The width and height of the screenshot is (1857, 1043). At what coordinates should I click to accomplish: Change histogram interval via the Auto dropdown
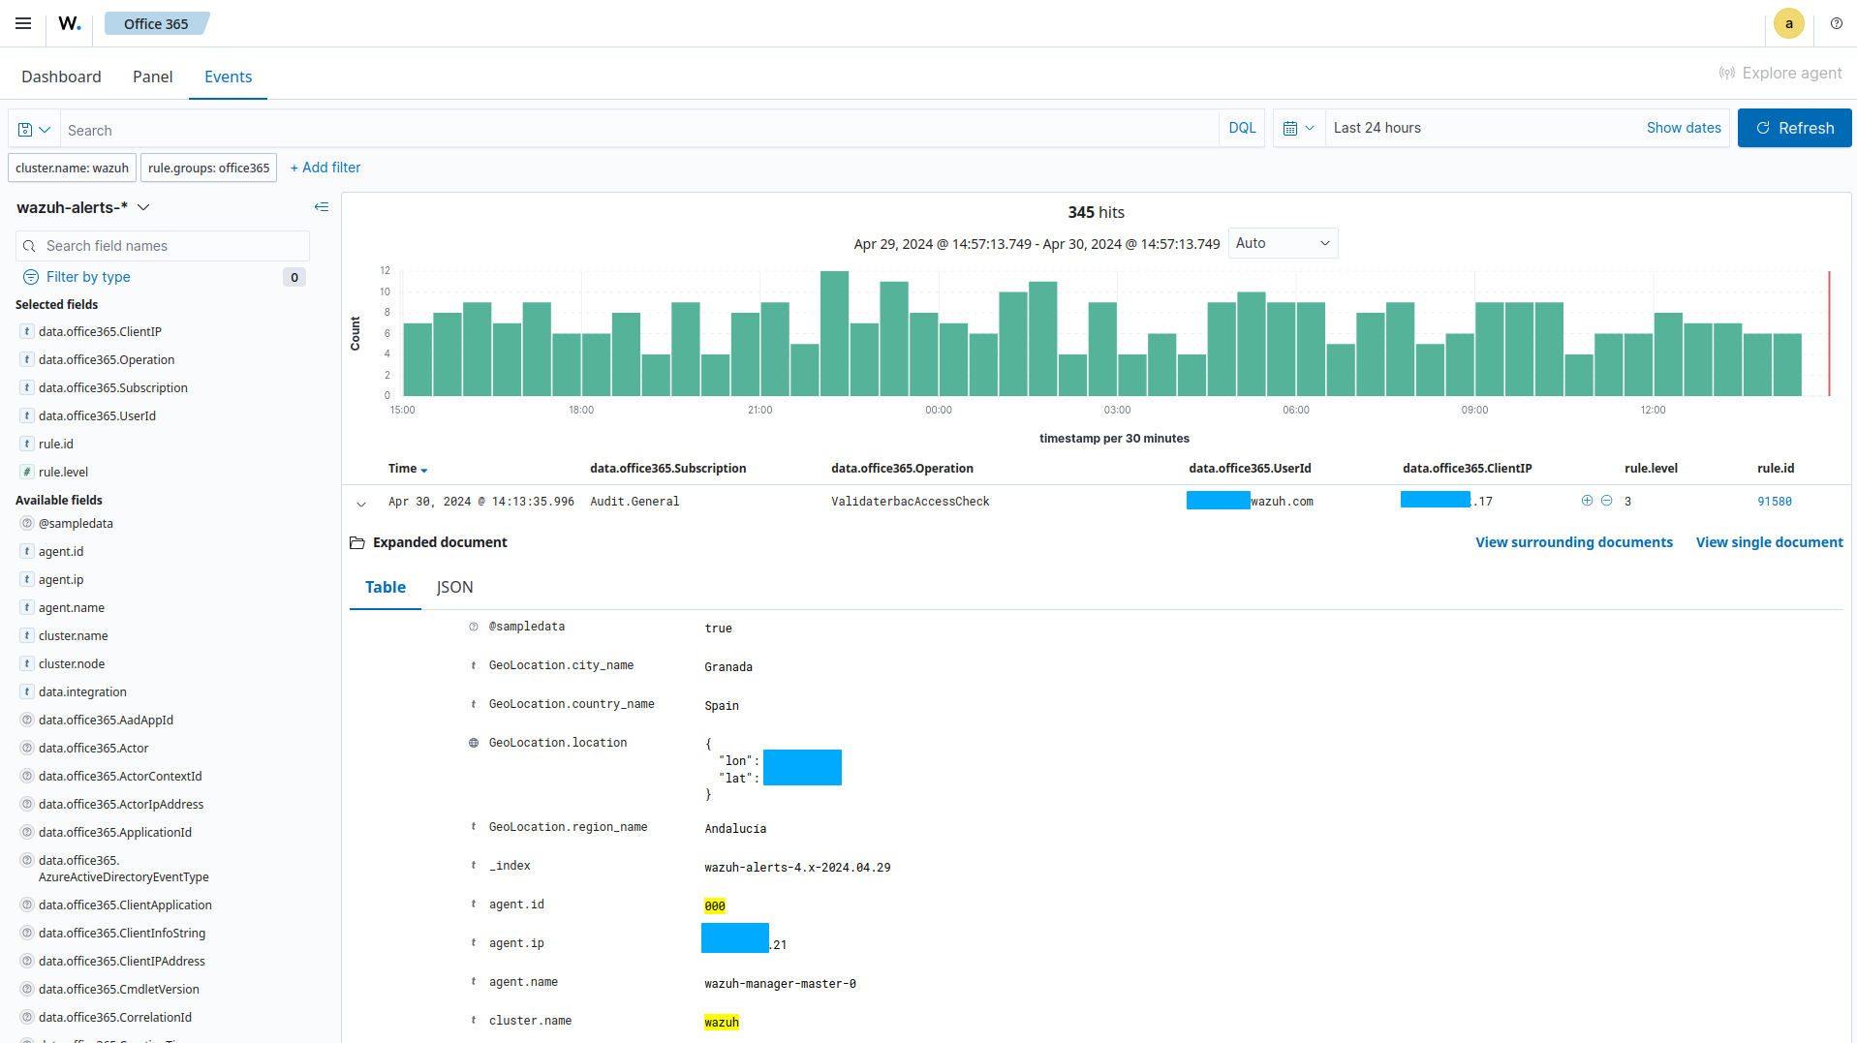(1283, 243)
